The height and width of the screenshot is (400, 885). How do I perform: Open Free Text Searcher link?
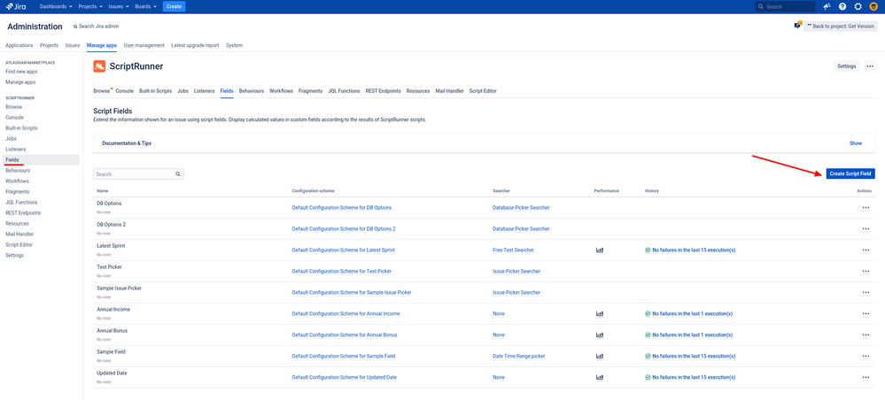tap(513, 250)
